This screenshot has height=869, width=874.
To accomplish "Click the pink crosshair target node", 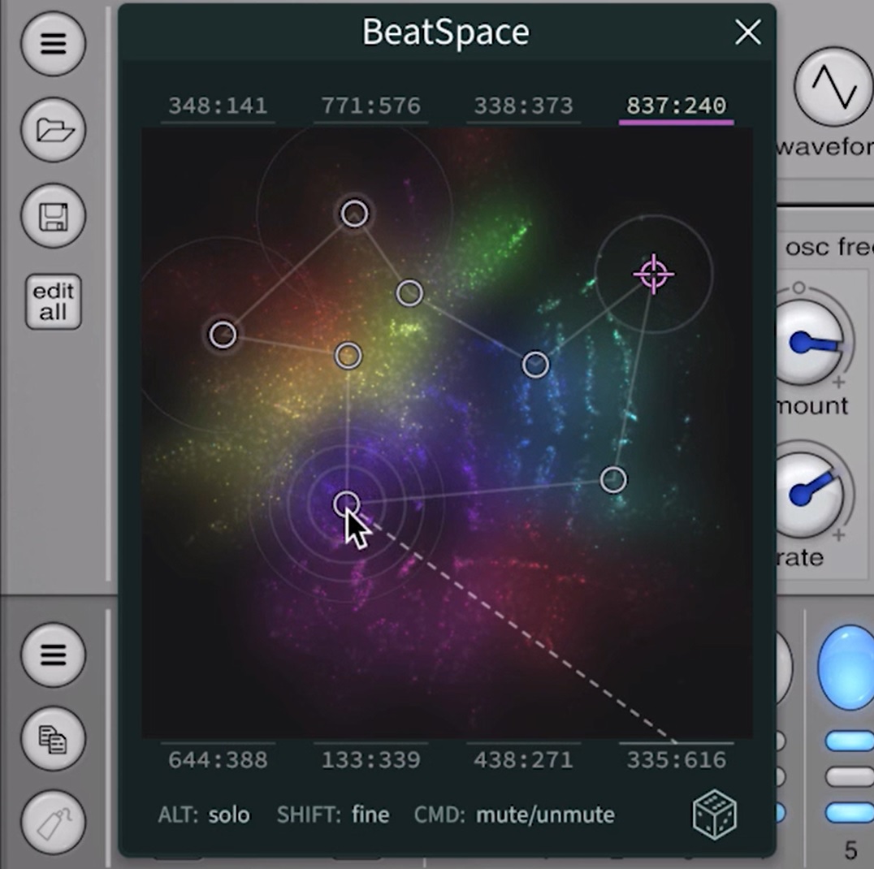I will (654, 275).
